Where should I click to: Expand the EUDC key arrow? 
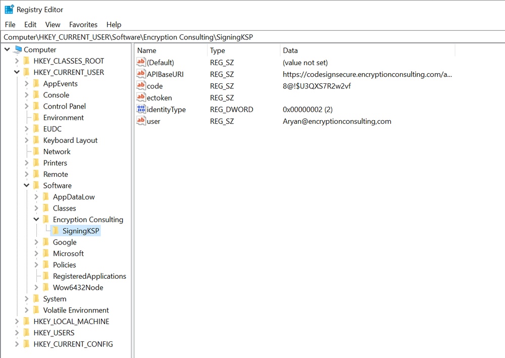pyautogui.click(x=26, y=129)
